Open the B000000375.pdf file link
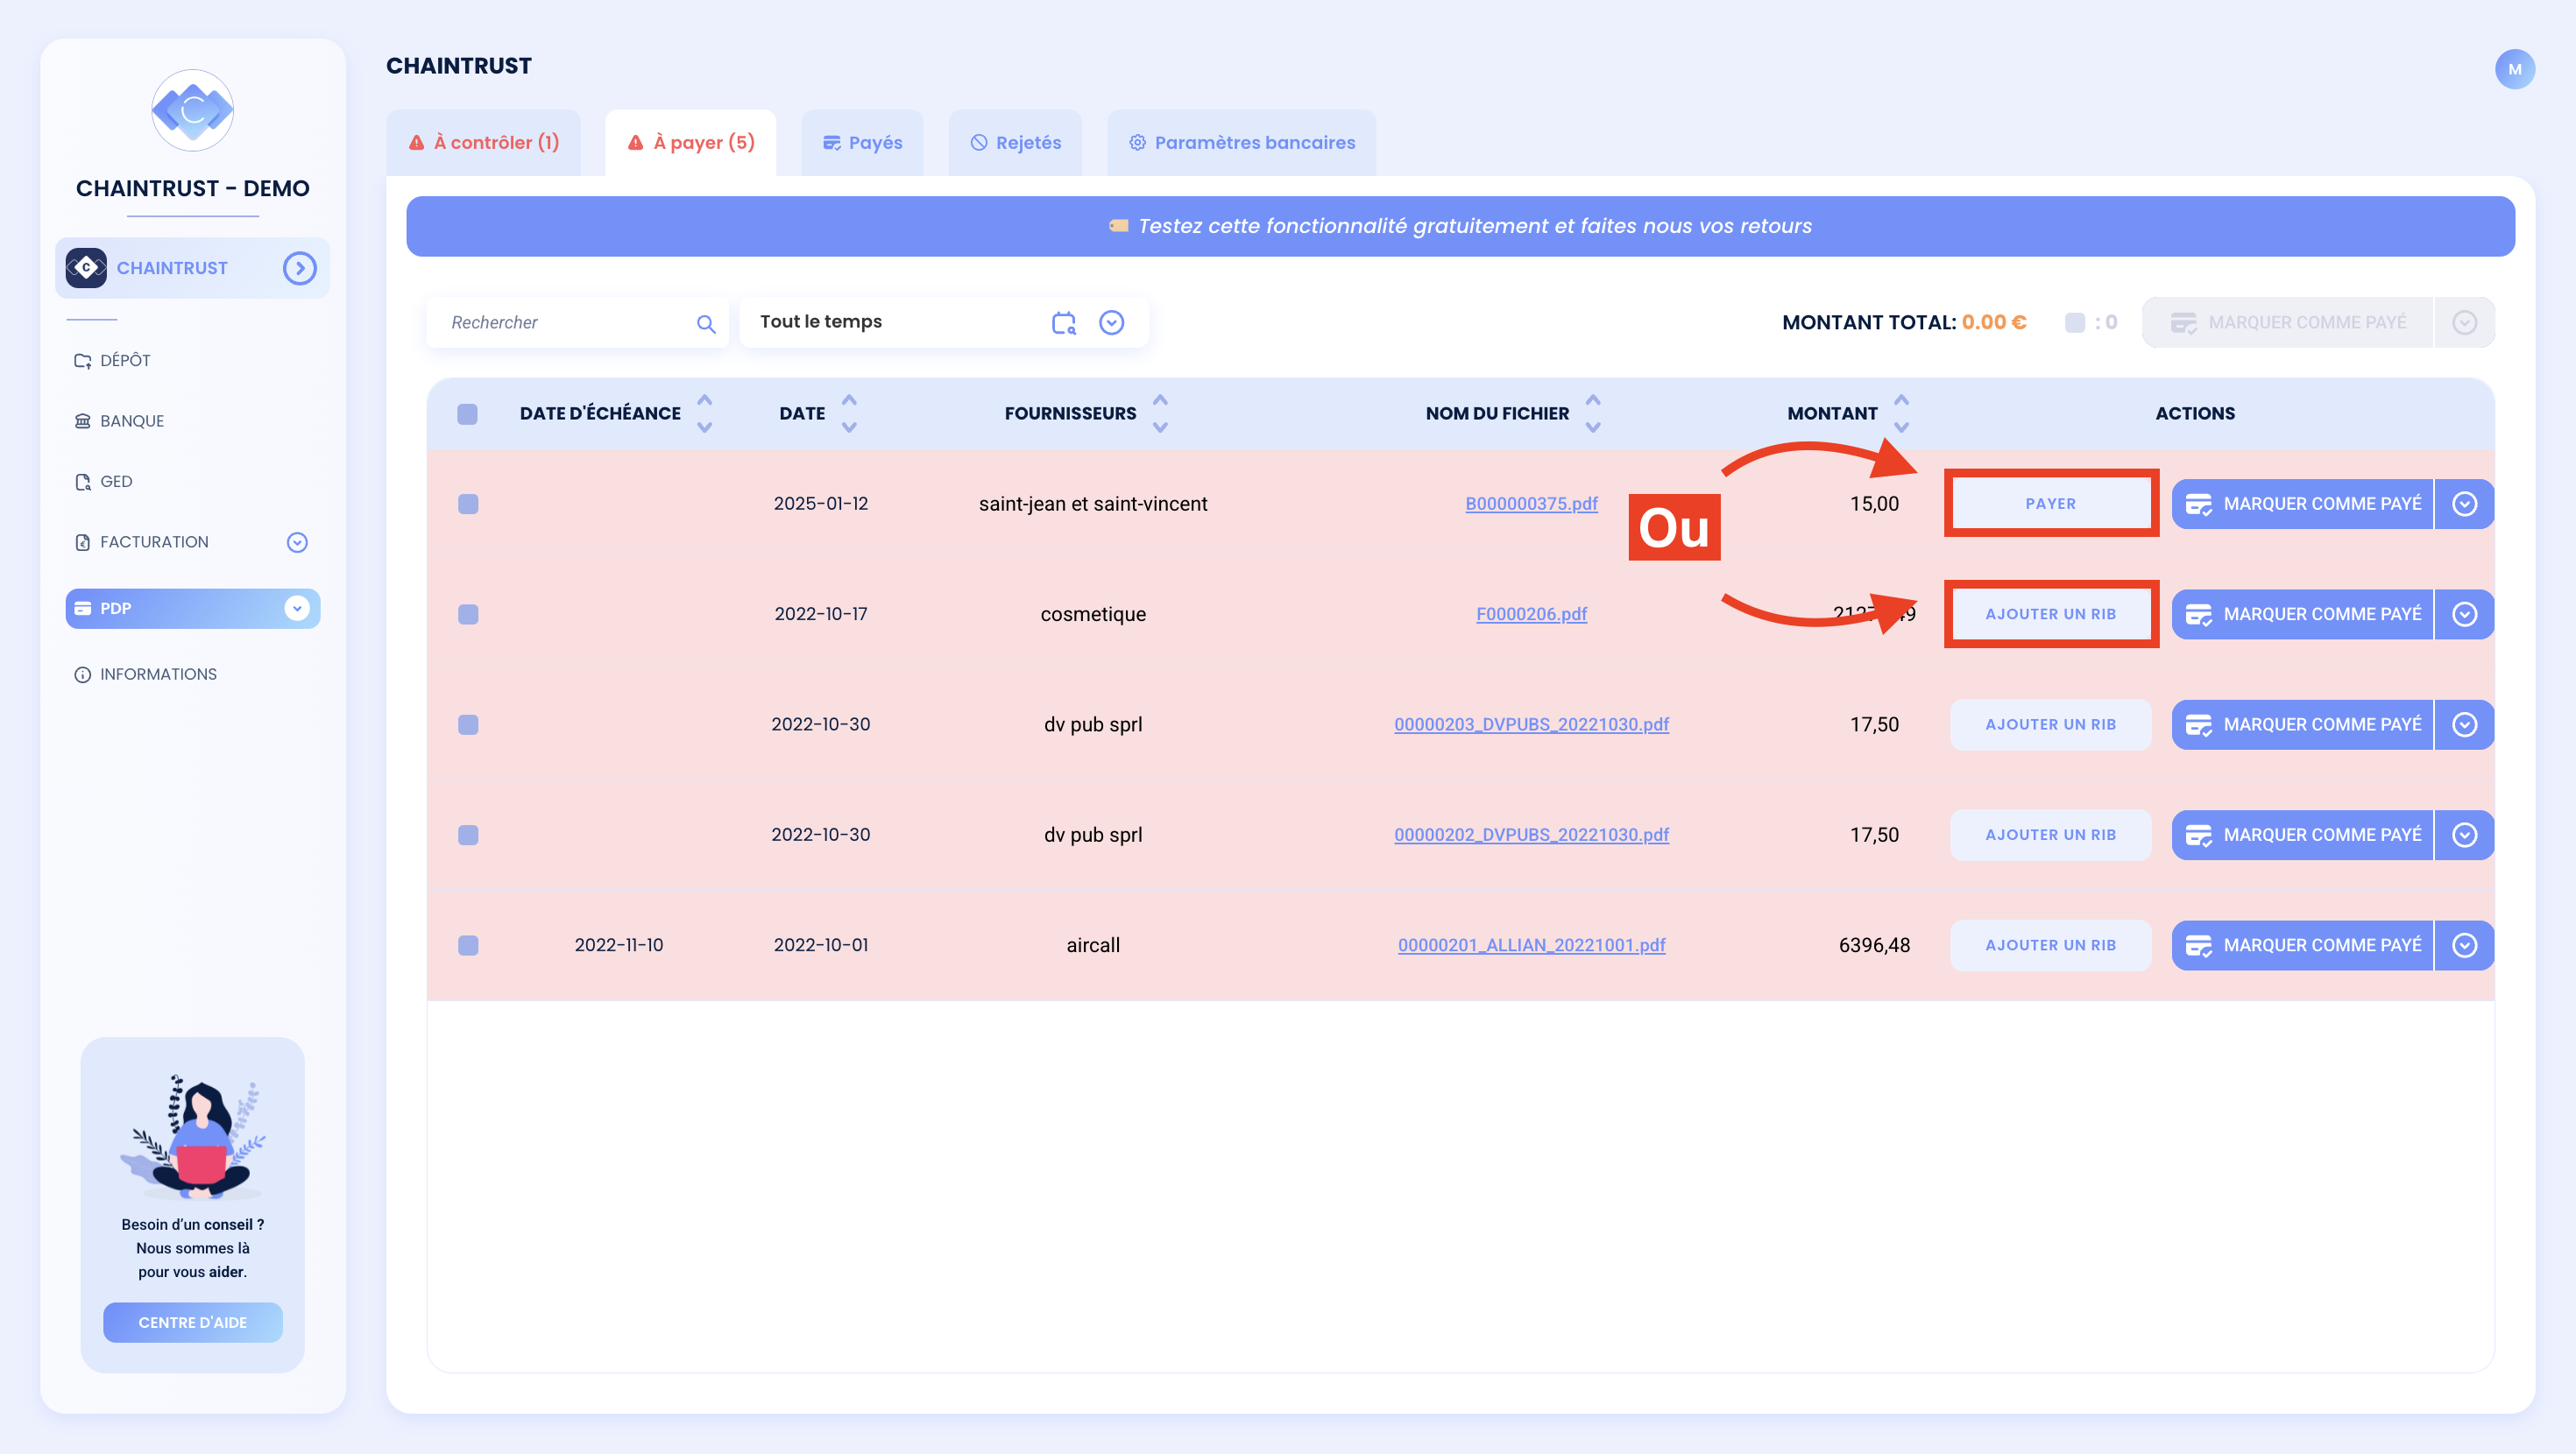This screenshot has width=2576, height=1454. pyautogui.click(x=1531, y=504)
